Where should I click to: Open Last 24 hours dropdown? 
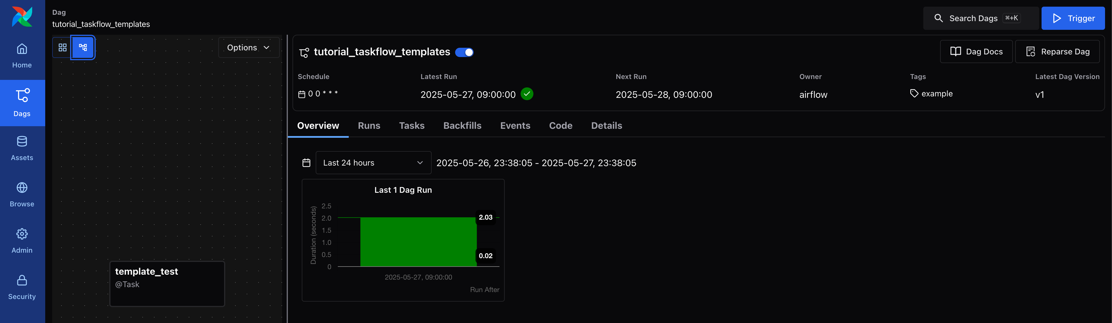(x=373, y=163)
